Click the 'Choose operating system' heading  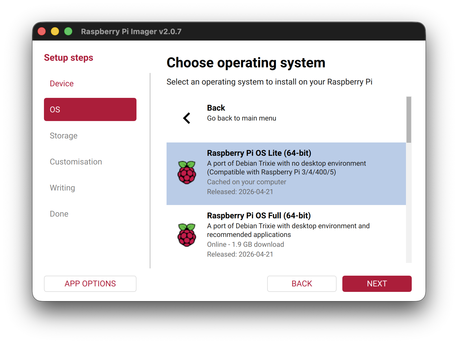(x=246, y=63)
